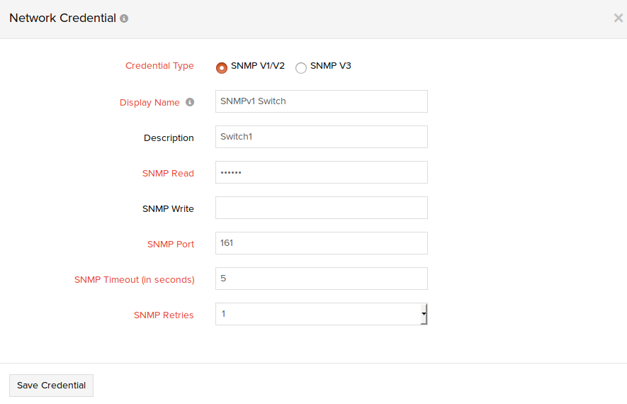
Task: Click into the masked SNMP Read field
Action: click(321, 172)
